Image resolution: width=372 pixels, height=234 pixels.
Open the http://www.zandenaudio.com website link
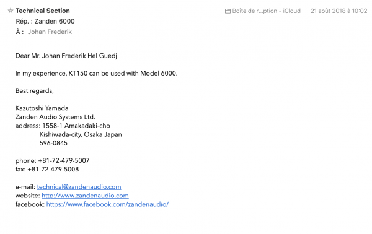(85, 196)
